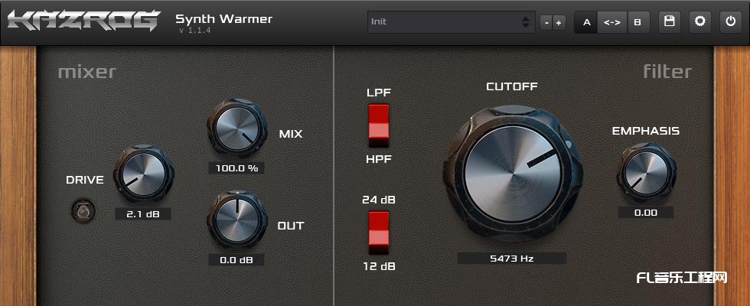Image resolution: width=750 pixels, height=306 pixels.
Task: Select the B preset state
Action: pyautogui.click(x=637, y=22)
